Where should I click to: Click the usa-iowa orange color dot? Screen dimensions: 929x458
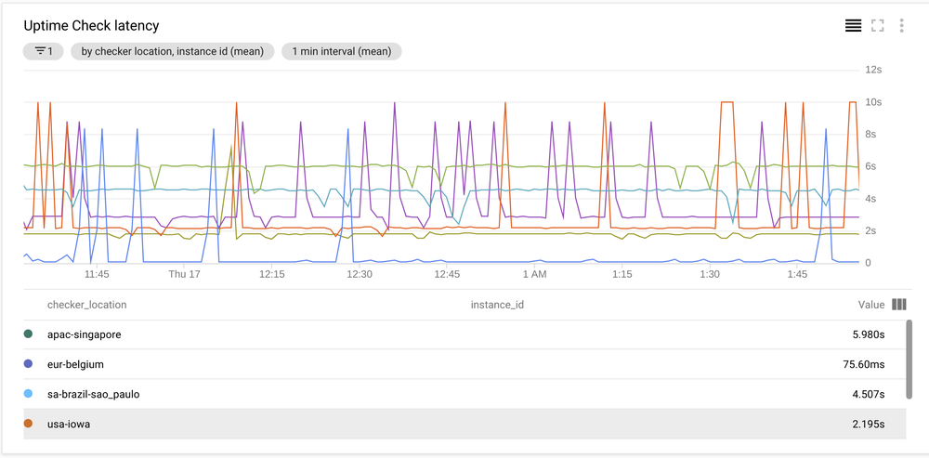click(29, 424)
